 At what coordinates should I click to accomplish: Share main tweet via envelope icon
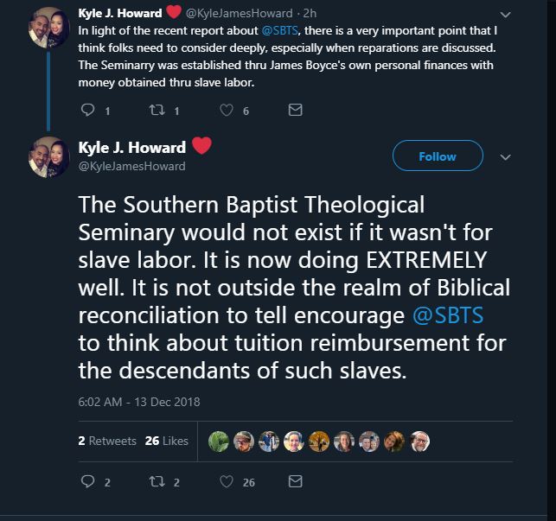coord(295,482)
